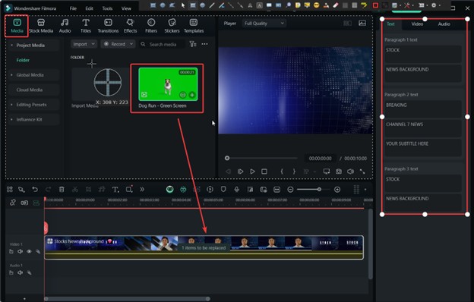
Task: Expand the Influence Kit tree item
Action: (11, 120)
